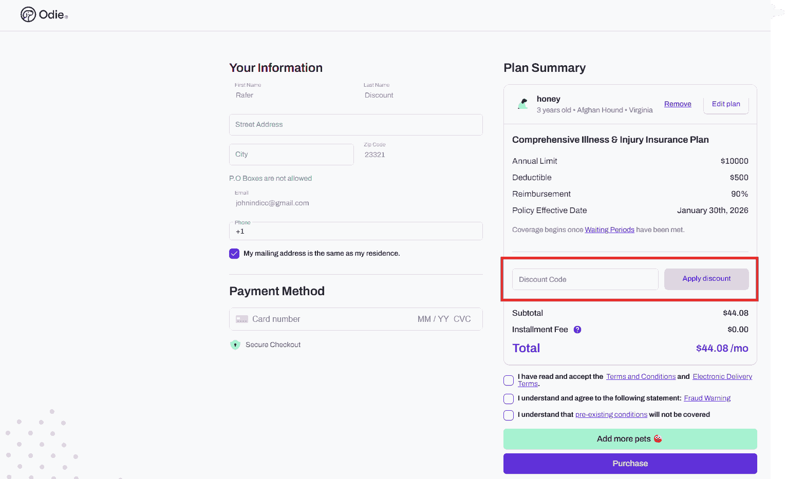The image size is (786, 479).
Task: Click into the Street Address field
Action: tap(355, 125)
